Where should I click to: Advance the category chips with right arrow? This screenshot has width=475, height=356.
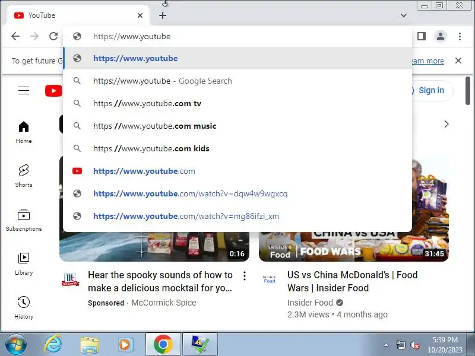coord(446,124)
